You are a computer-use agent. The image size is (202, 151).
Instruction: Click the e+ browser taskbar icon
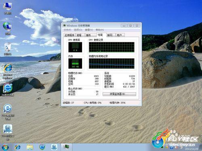click(42, 147)
